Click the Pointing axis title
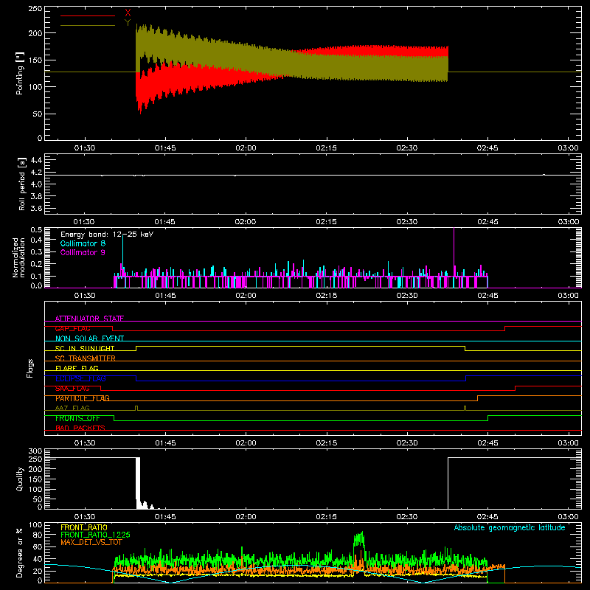The height and width of the screenshot is (590, 590). click(x=20, y=73)
